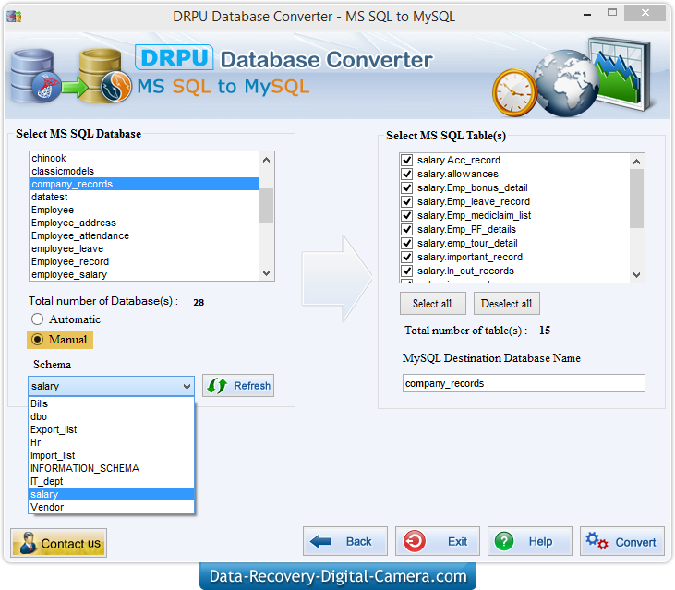Select company_records database

click(144, 184)
